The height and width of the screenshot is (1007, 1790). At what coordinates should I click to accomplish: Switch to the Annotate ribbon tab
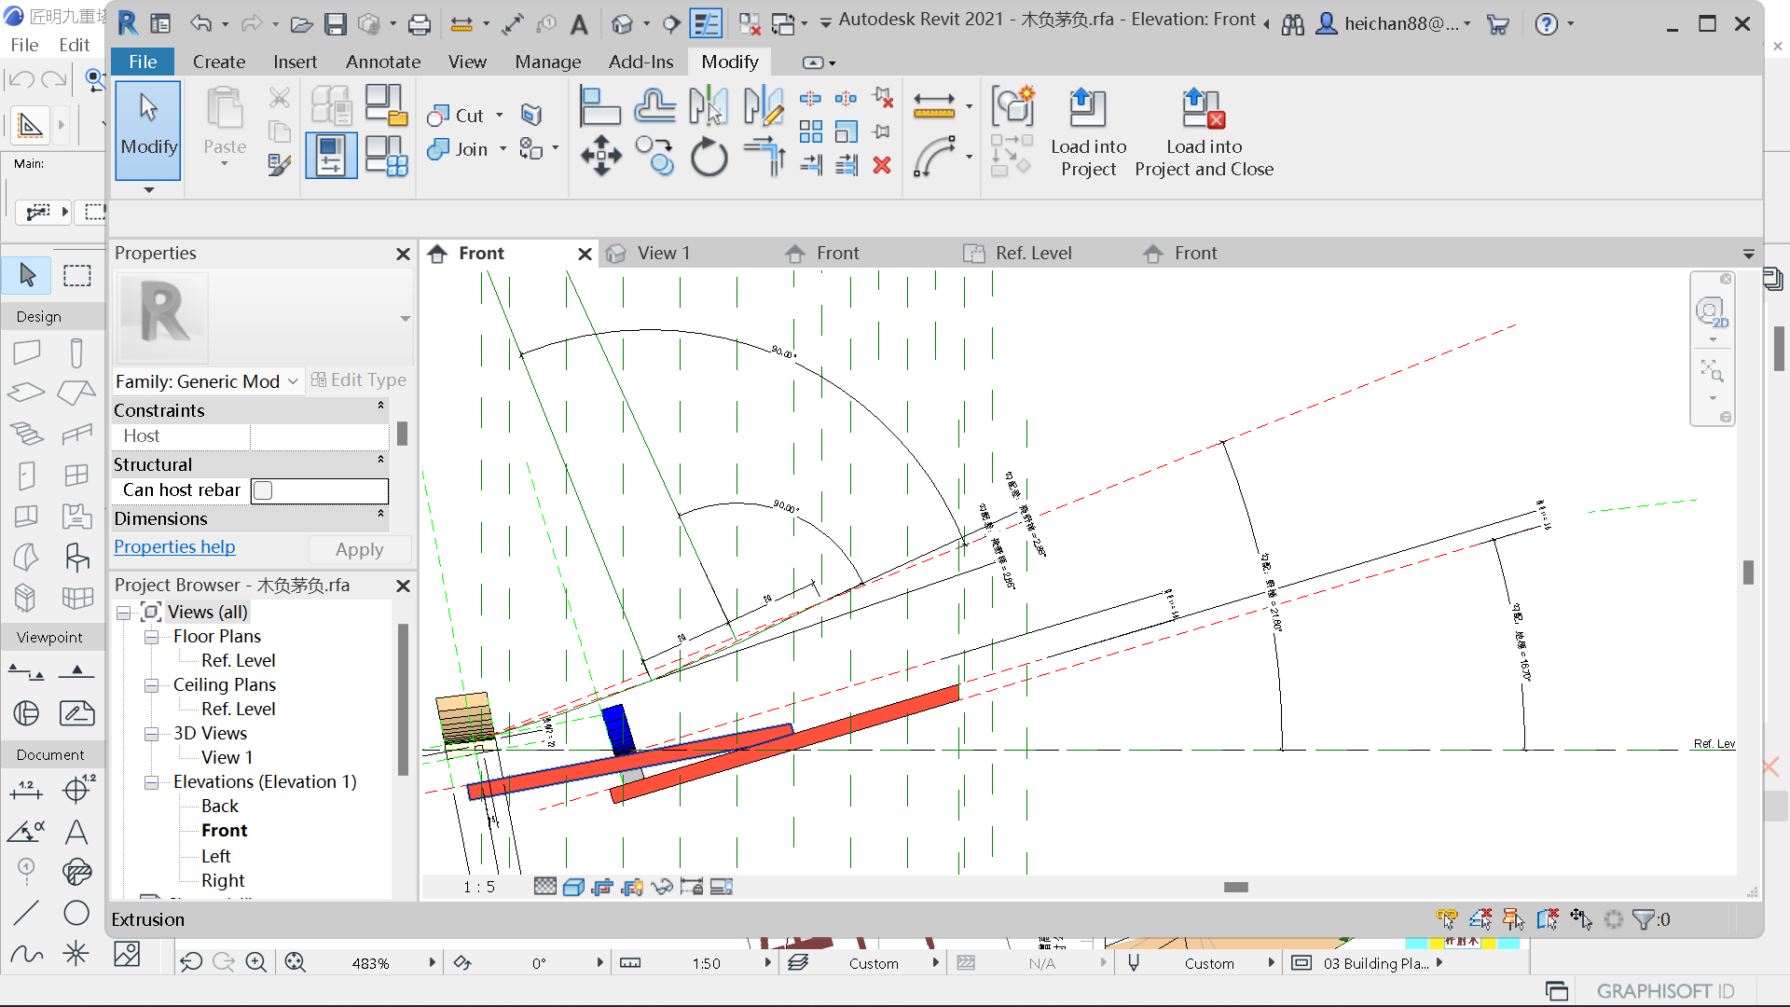382,62
